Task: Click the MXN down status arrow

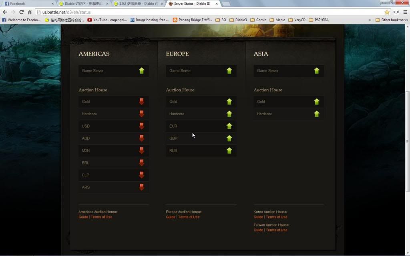Action: [x=141, y=150]
